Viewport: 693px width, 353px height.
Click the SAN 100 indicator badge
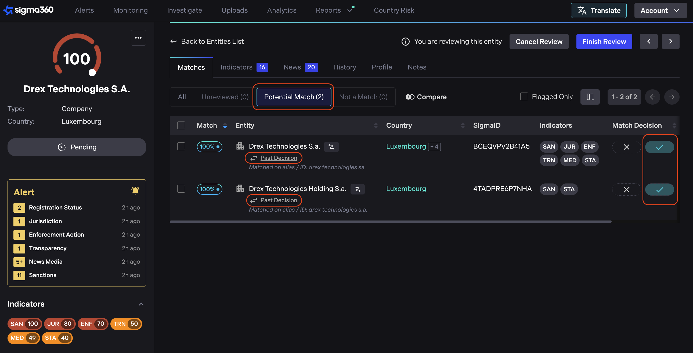24,324
